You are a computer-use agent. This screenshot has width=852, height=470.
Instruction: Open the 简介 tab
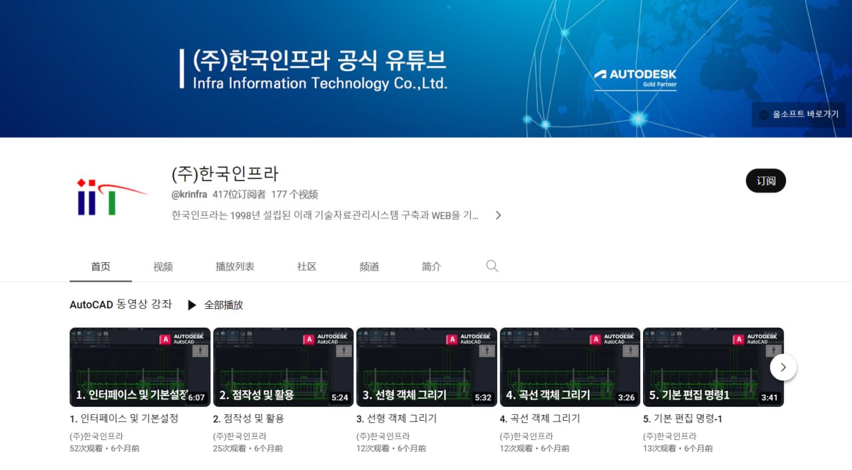[x=431, y=266]
